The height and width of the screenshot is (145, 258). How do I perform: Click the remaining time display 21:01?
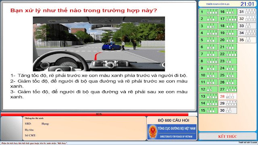click(247, 4)
